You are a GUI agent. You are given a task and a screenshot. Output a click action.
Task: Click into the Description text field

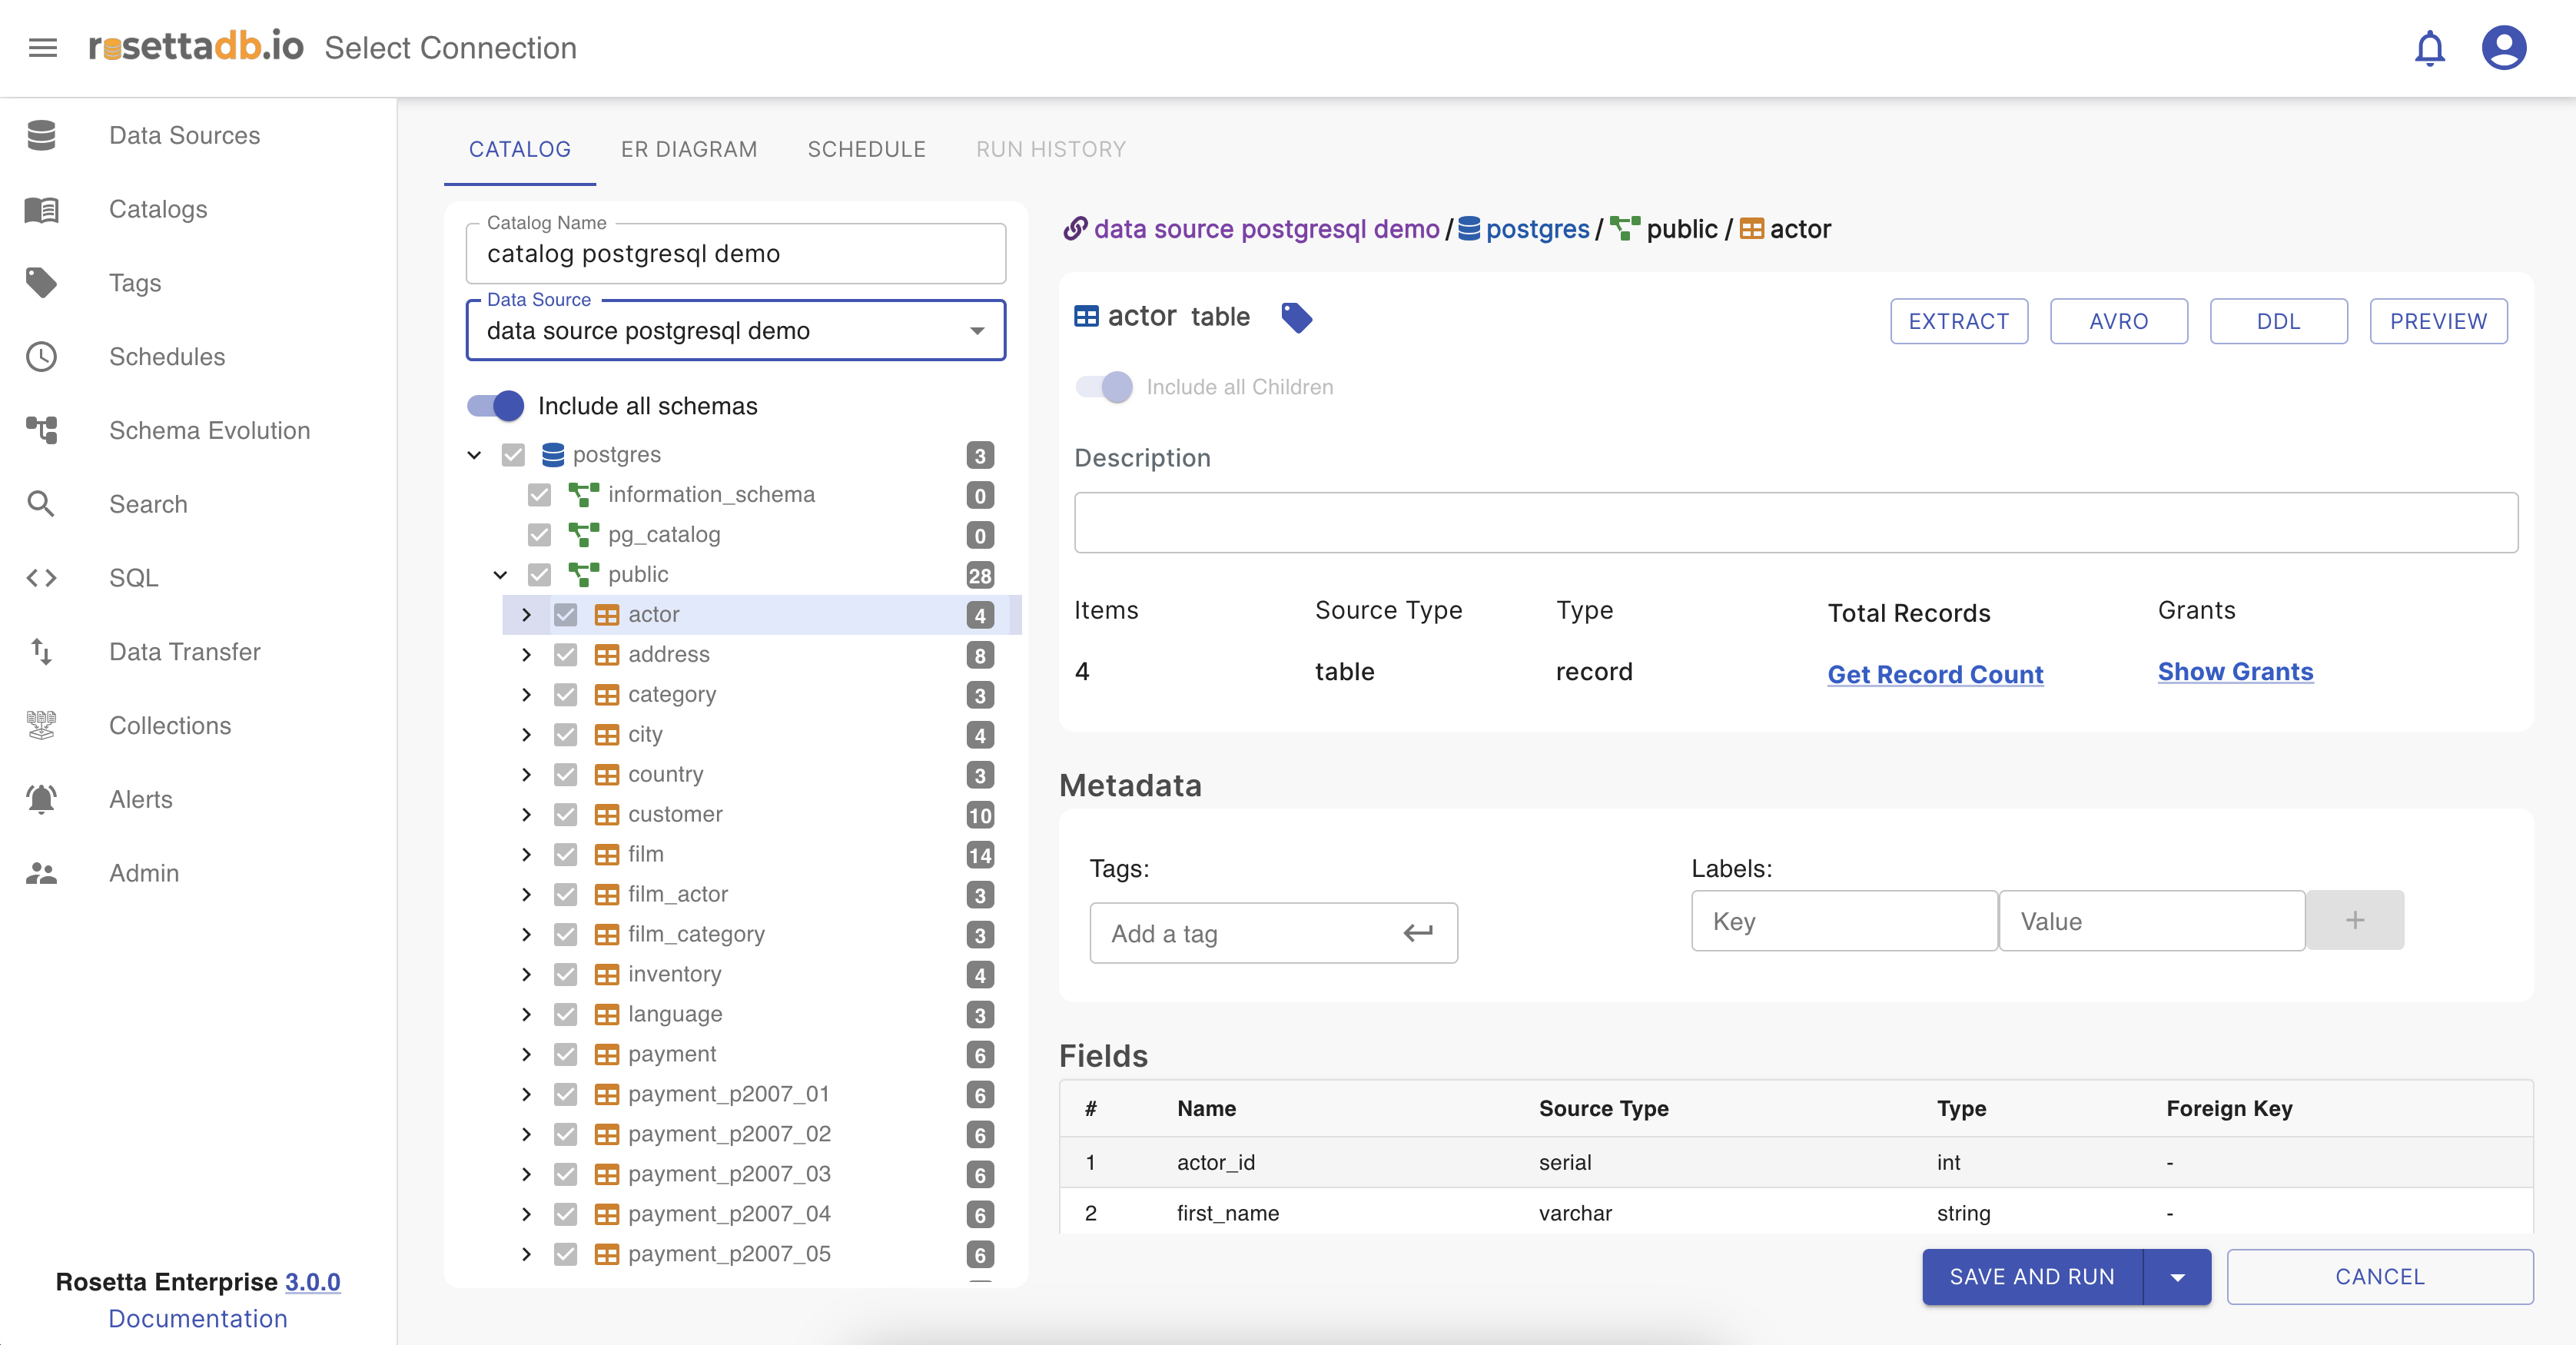[1795, 522]
